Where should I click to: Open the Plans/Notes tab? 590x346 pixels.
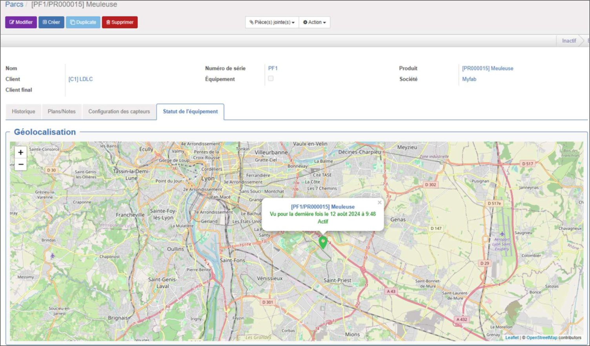62,112
